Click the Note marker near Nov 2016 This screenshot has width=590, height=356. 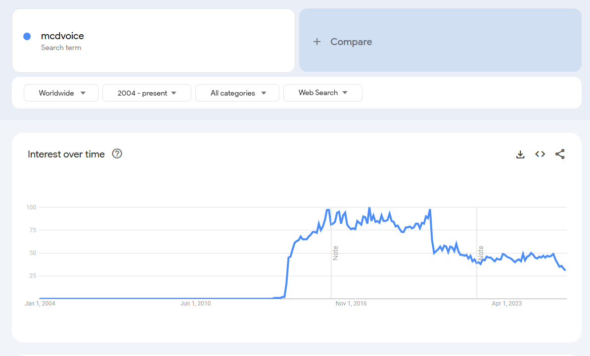pos(335,253)
